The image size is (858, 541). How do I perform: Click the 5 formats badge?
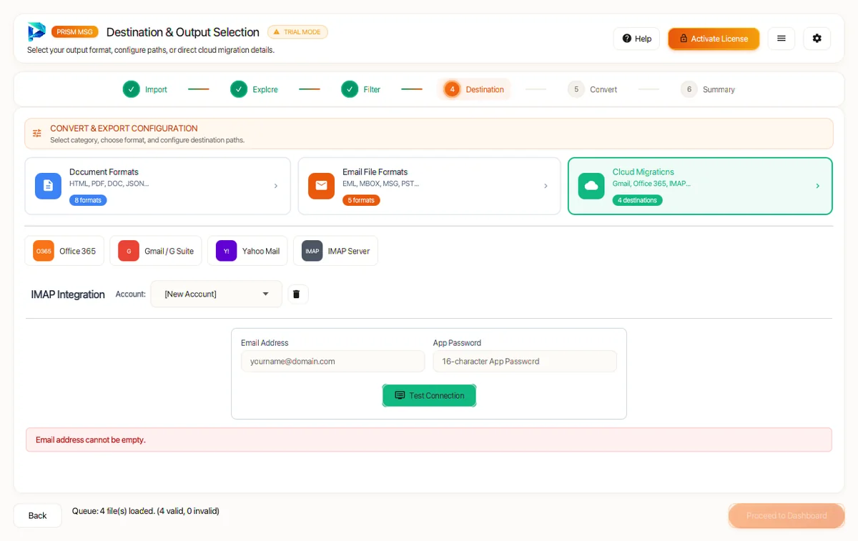(361, 200)
